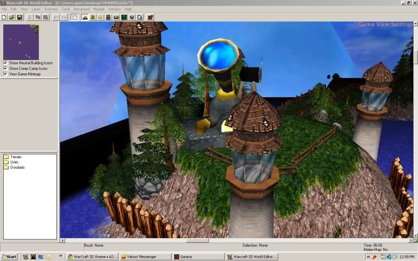Image resolution: width=418 pixels, height=261 pixels.
Task: Open a map with the folder icon
Action: coord(11,17)
